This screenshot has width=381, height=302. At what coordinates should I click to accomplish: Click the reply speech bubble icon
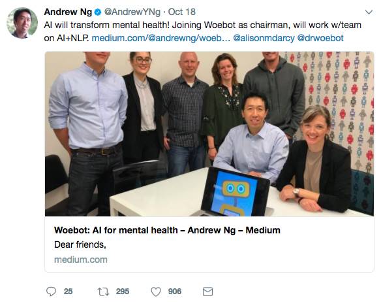pos(51,292)
